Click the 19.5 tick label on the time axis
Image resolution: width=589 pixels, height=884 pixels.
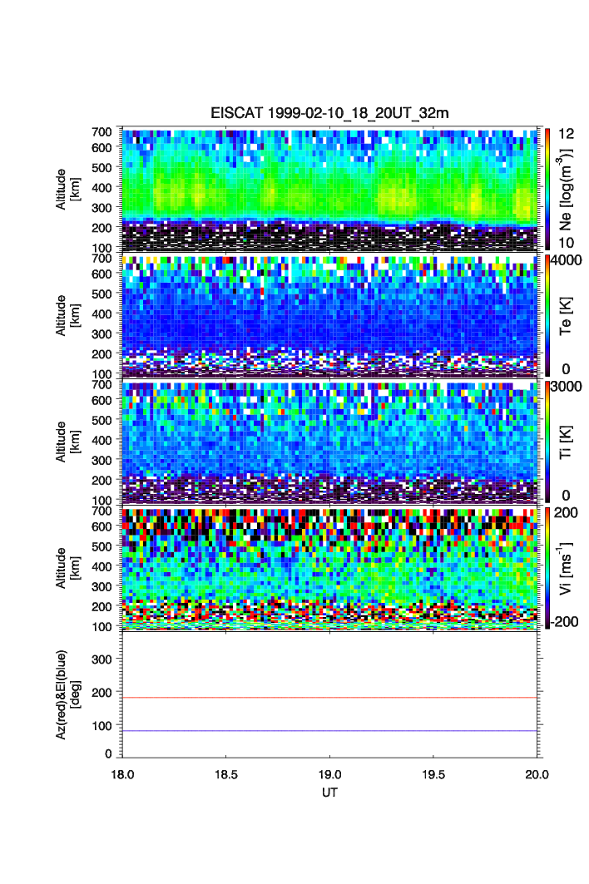433,773
